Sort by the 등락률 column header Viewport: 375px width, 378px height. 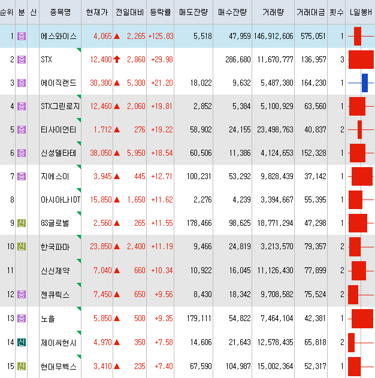(x=161, y=12)
